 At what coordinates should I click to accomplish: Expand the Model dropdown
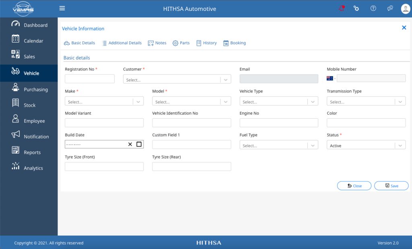coord(192,101)
